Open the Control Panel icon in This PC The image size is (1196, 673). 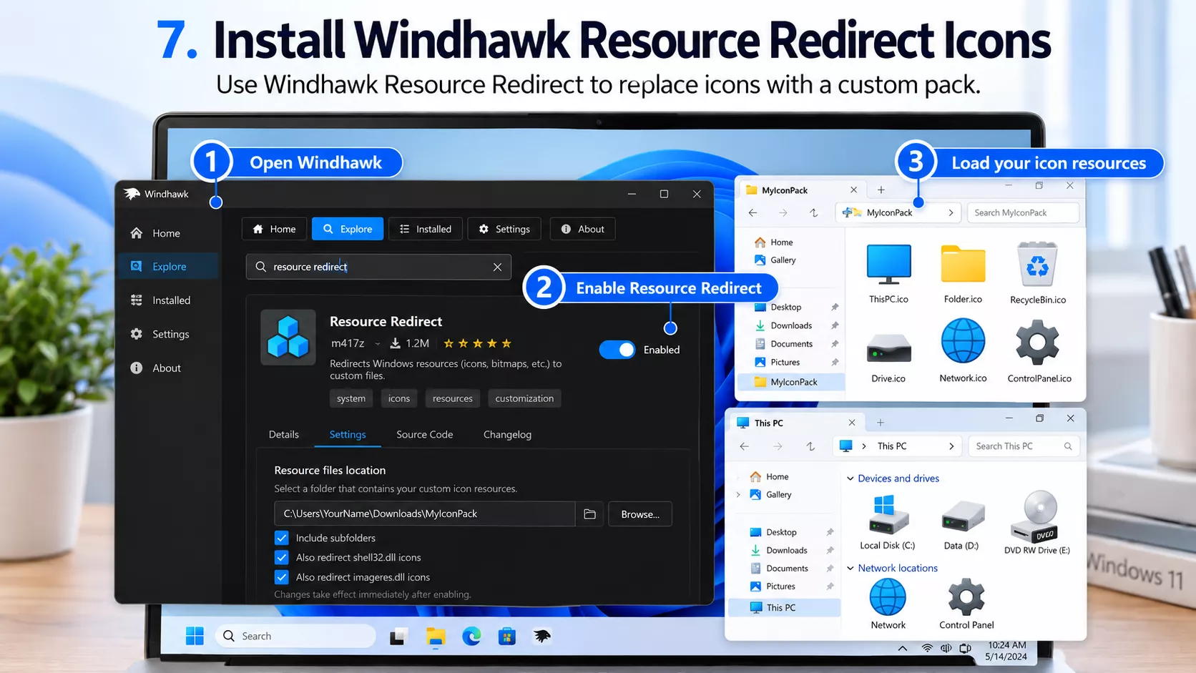966,597
